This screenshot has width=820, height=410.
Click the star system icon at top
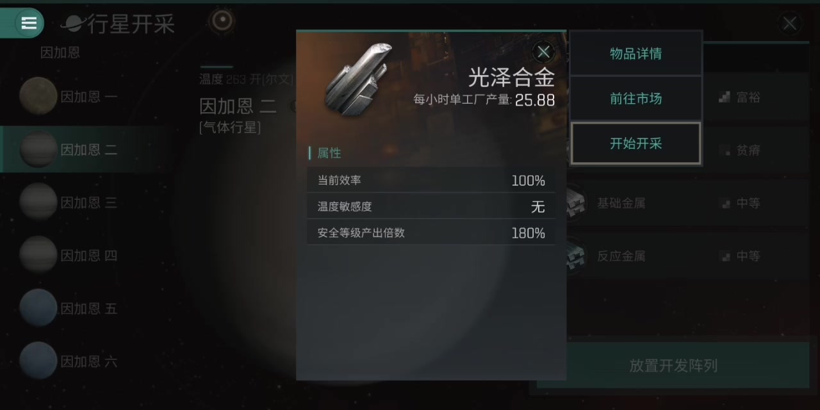[x=222, y=21]
